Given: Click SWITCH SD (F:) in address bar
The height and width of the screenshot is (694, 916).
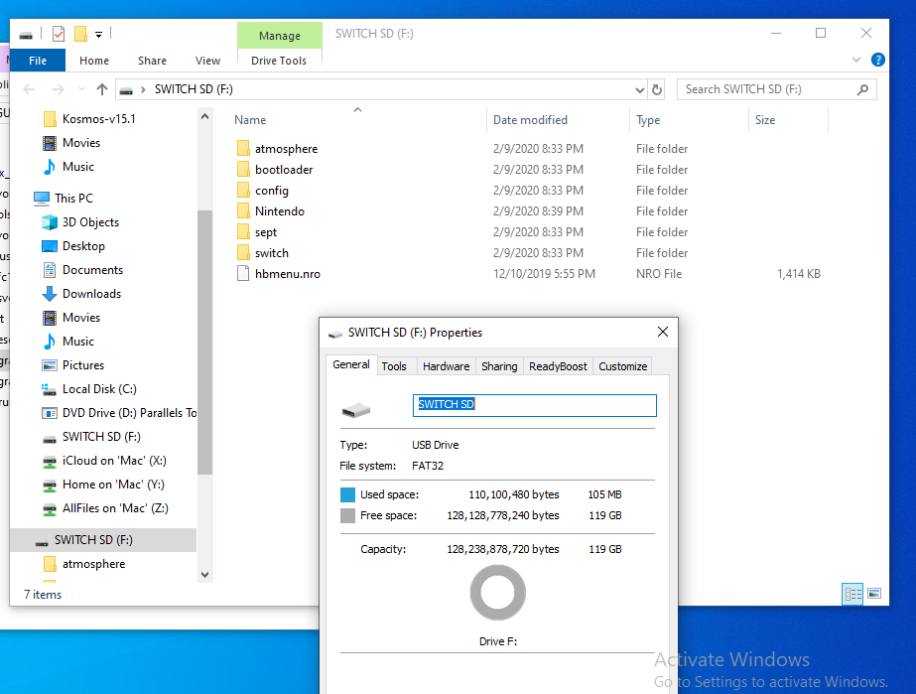Looking at the screenshot, I should pos(194,89).
